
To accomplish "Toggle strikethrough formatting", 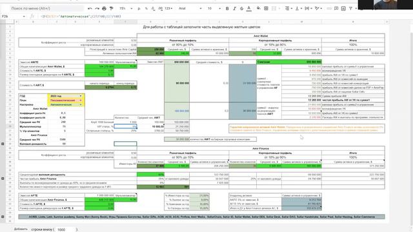I will pos(241,8).
